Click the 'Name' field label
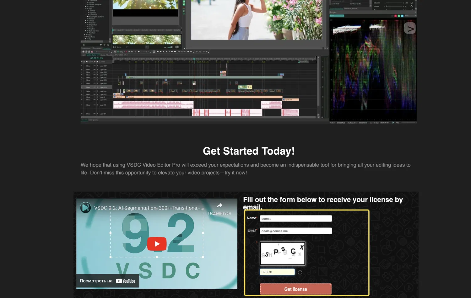This screenshot has height=298, width=471. point(251,218)
